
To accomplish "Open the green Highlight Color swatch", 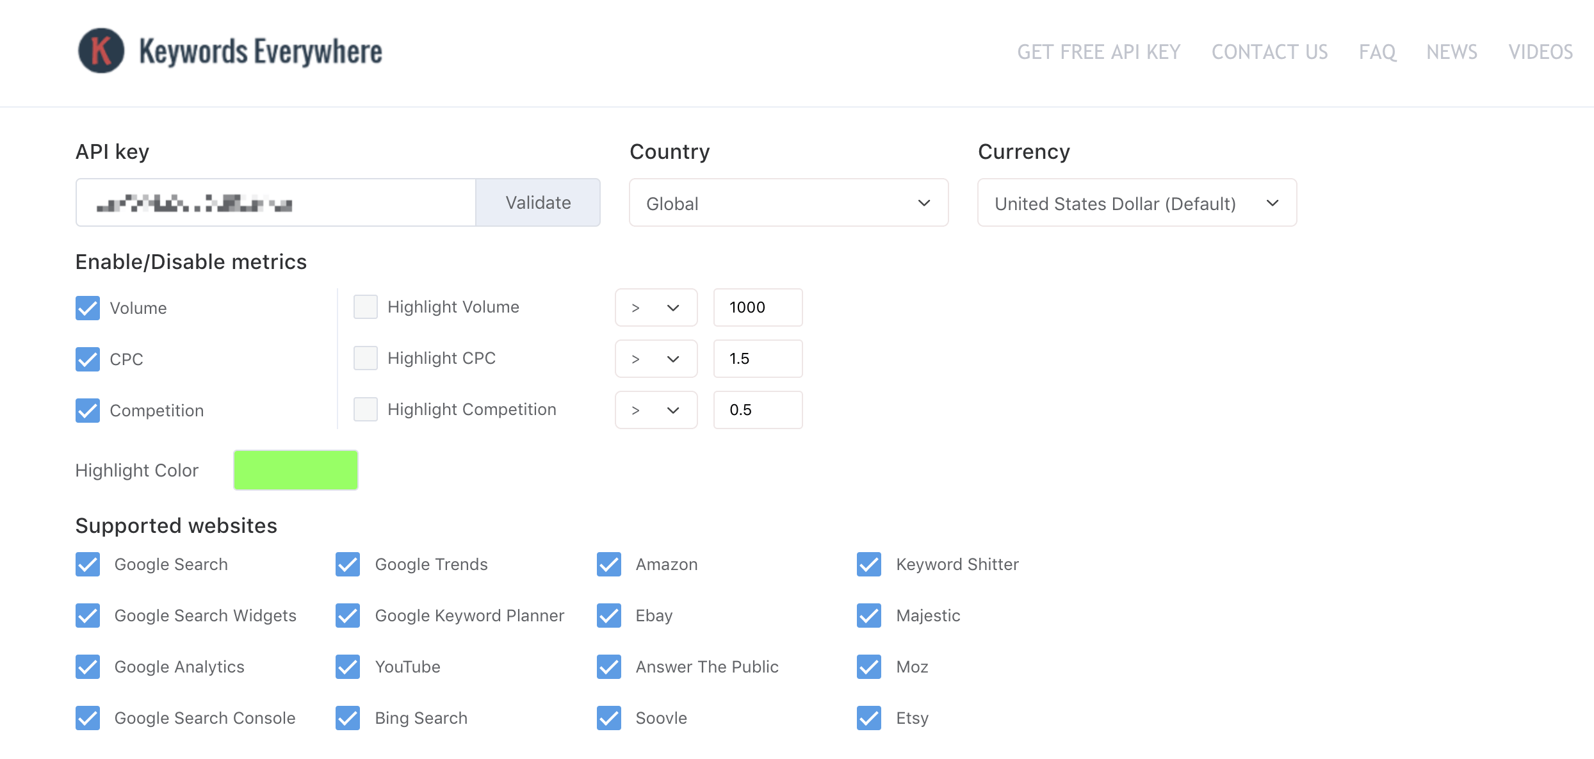I will (295, 470).
